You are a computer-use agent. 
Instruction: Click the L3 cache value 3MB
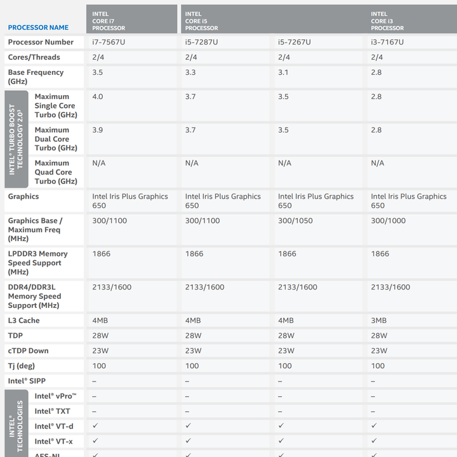[378, 321]
